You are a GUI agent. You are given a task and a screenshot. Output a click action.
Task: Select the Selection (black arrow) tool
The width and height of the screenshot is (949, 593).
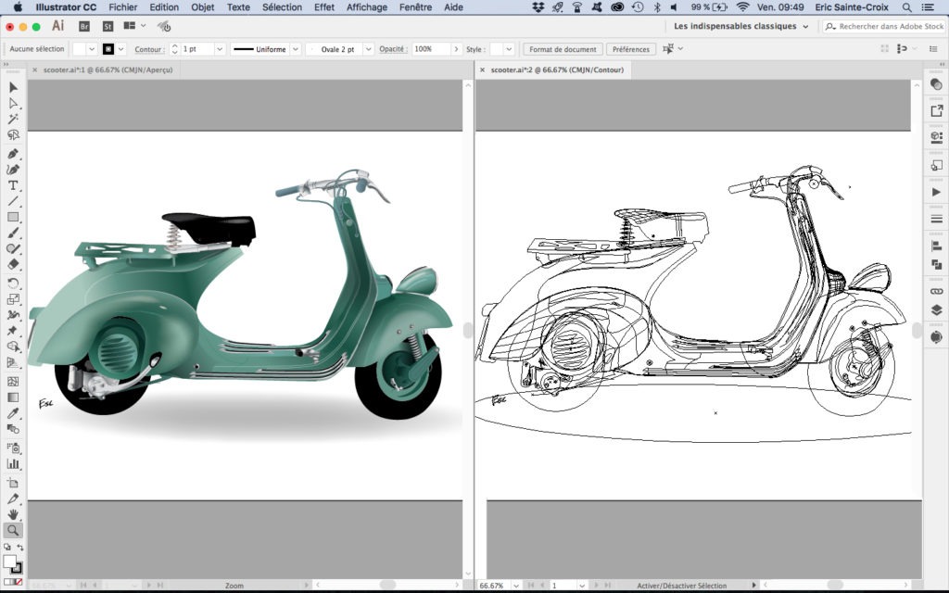pos(13,88)
